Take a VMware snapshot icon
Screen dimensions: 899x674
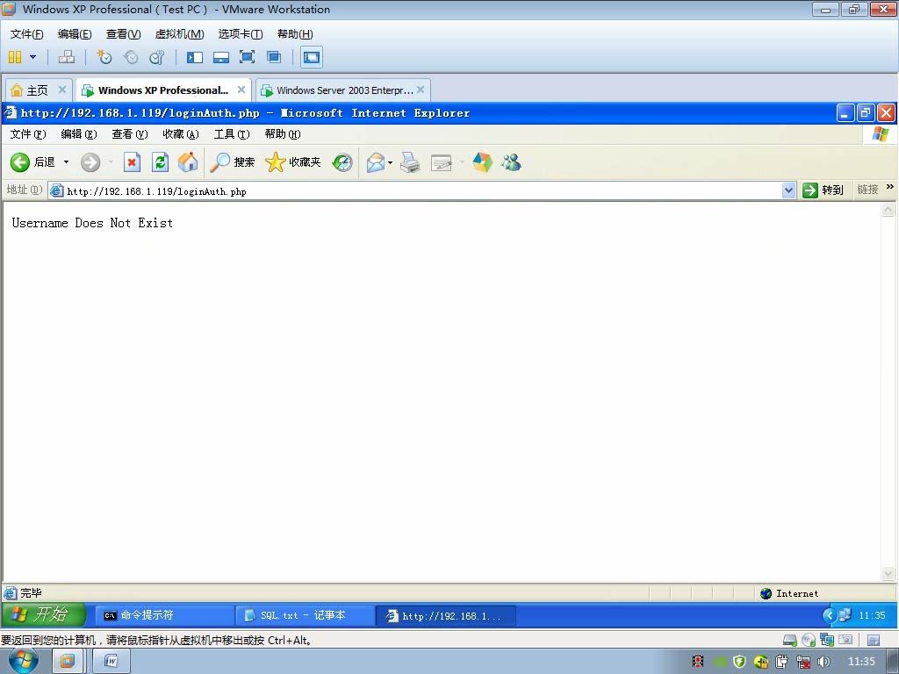click(x=104, y=57)
